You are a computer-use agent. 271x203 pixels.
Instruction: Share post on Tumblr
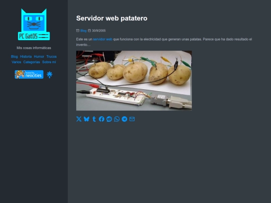(94, 119)
